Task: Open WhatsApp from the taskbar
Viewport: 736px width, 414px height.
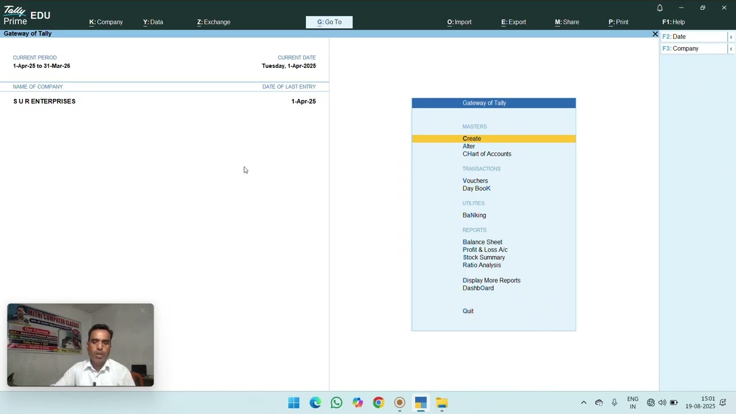Action: coord(336,402)
